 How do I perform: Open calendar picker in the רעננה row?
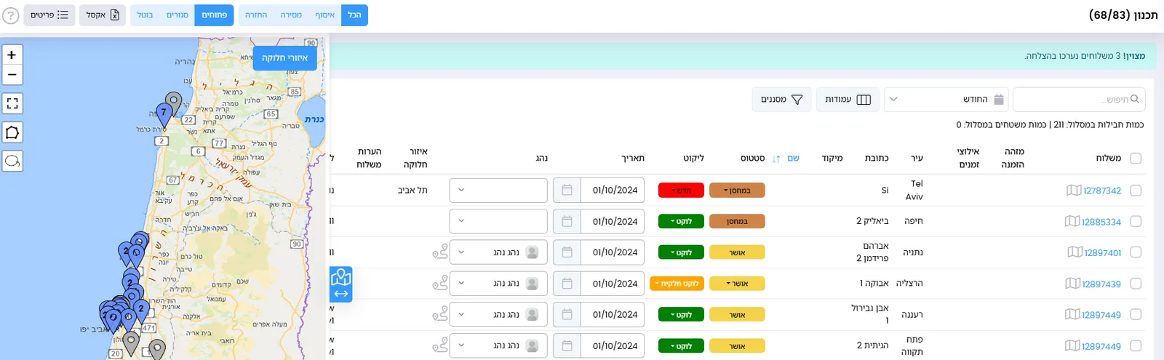567,314
